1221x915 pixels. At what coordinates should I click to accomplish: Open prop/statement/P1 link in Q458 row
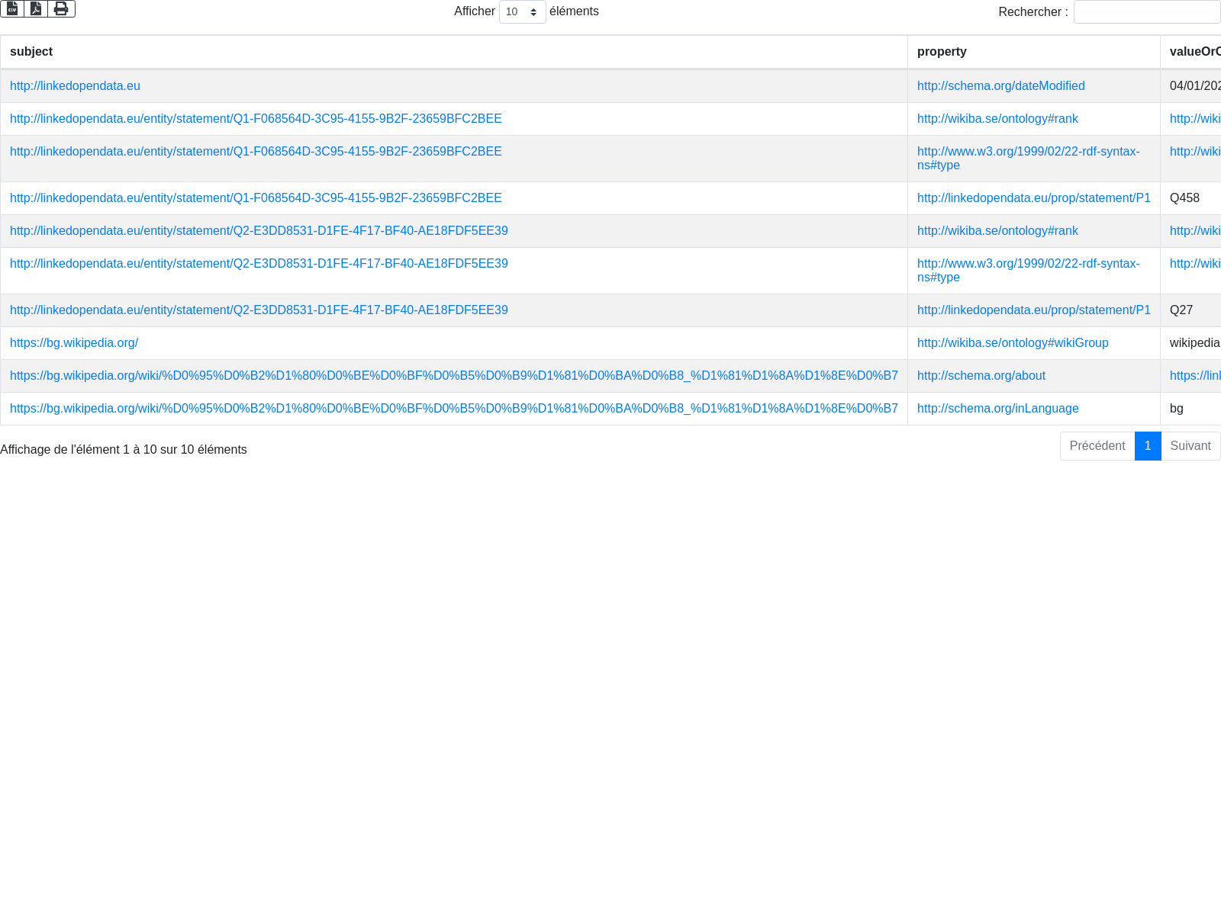click(x=1033, y=198)
